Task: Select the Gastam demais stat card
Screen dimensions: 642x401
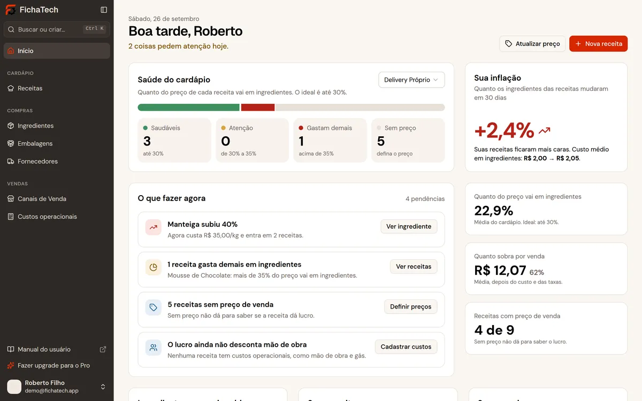Action: click(330, 140)
